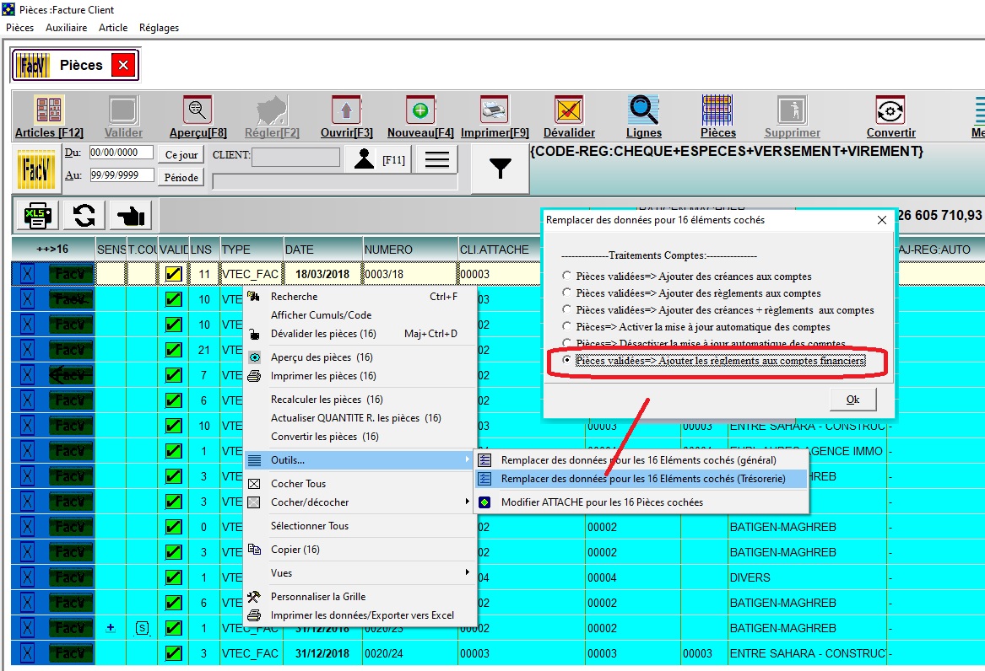Choose Imprimer les données/Exporter vers Excel
The image size is (985, 671).
[360, 616]
